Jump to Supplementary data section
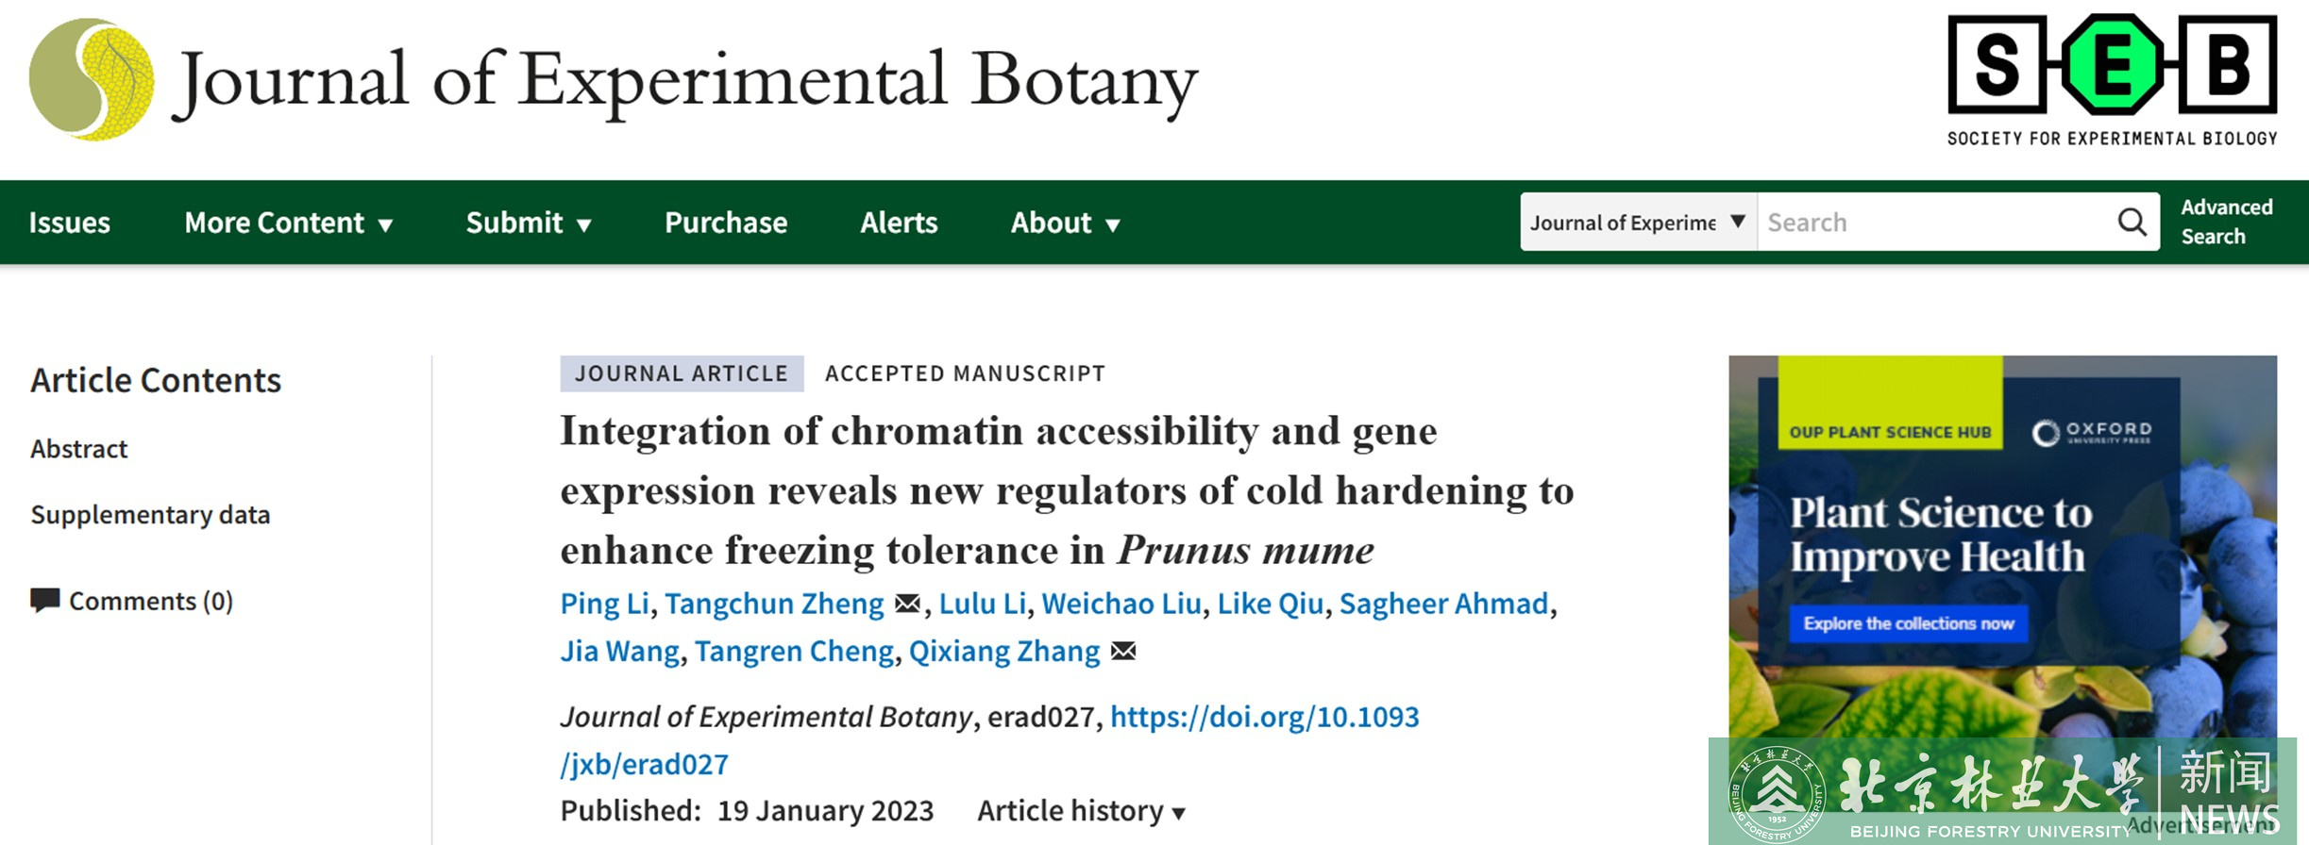The image size is (2309, 845). 150,515
